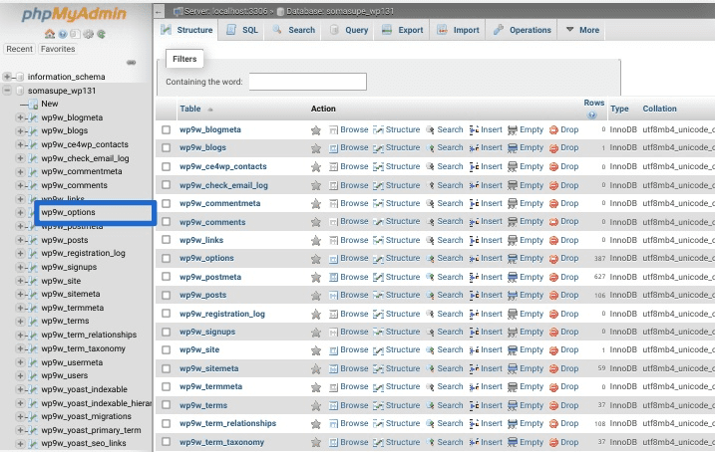Tick the checkbox for wp9w_site
The height and width of the screenshot is (452, 715).
(166, 350)
